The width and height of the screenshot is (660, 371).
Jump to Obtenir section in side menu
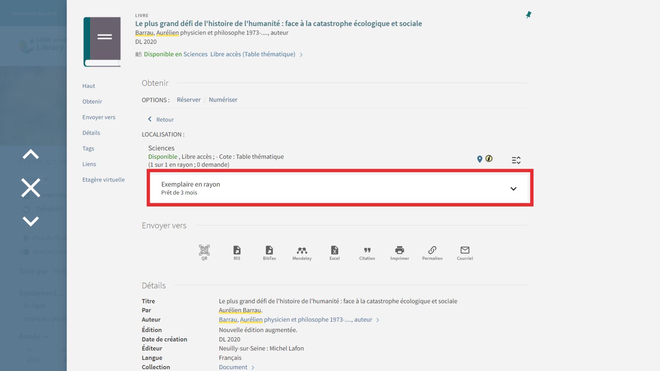pos(92,101)
